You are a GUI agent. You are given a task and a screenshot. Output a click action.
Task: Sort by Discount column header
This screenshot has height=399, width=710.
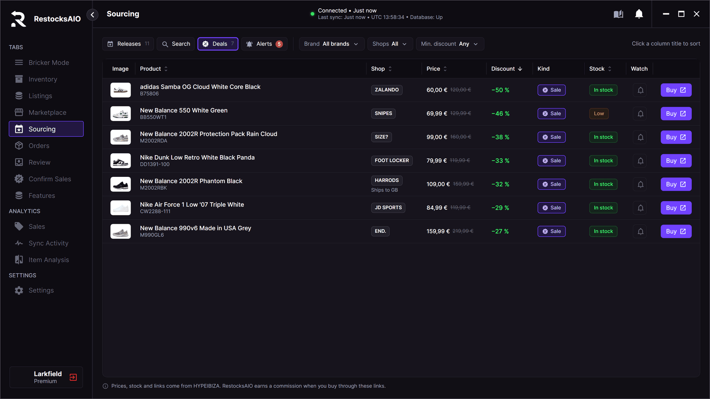pyautogui.click(x=507, y=69)
